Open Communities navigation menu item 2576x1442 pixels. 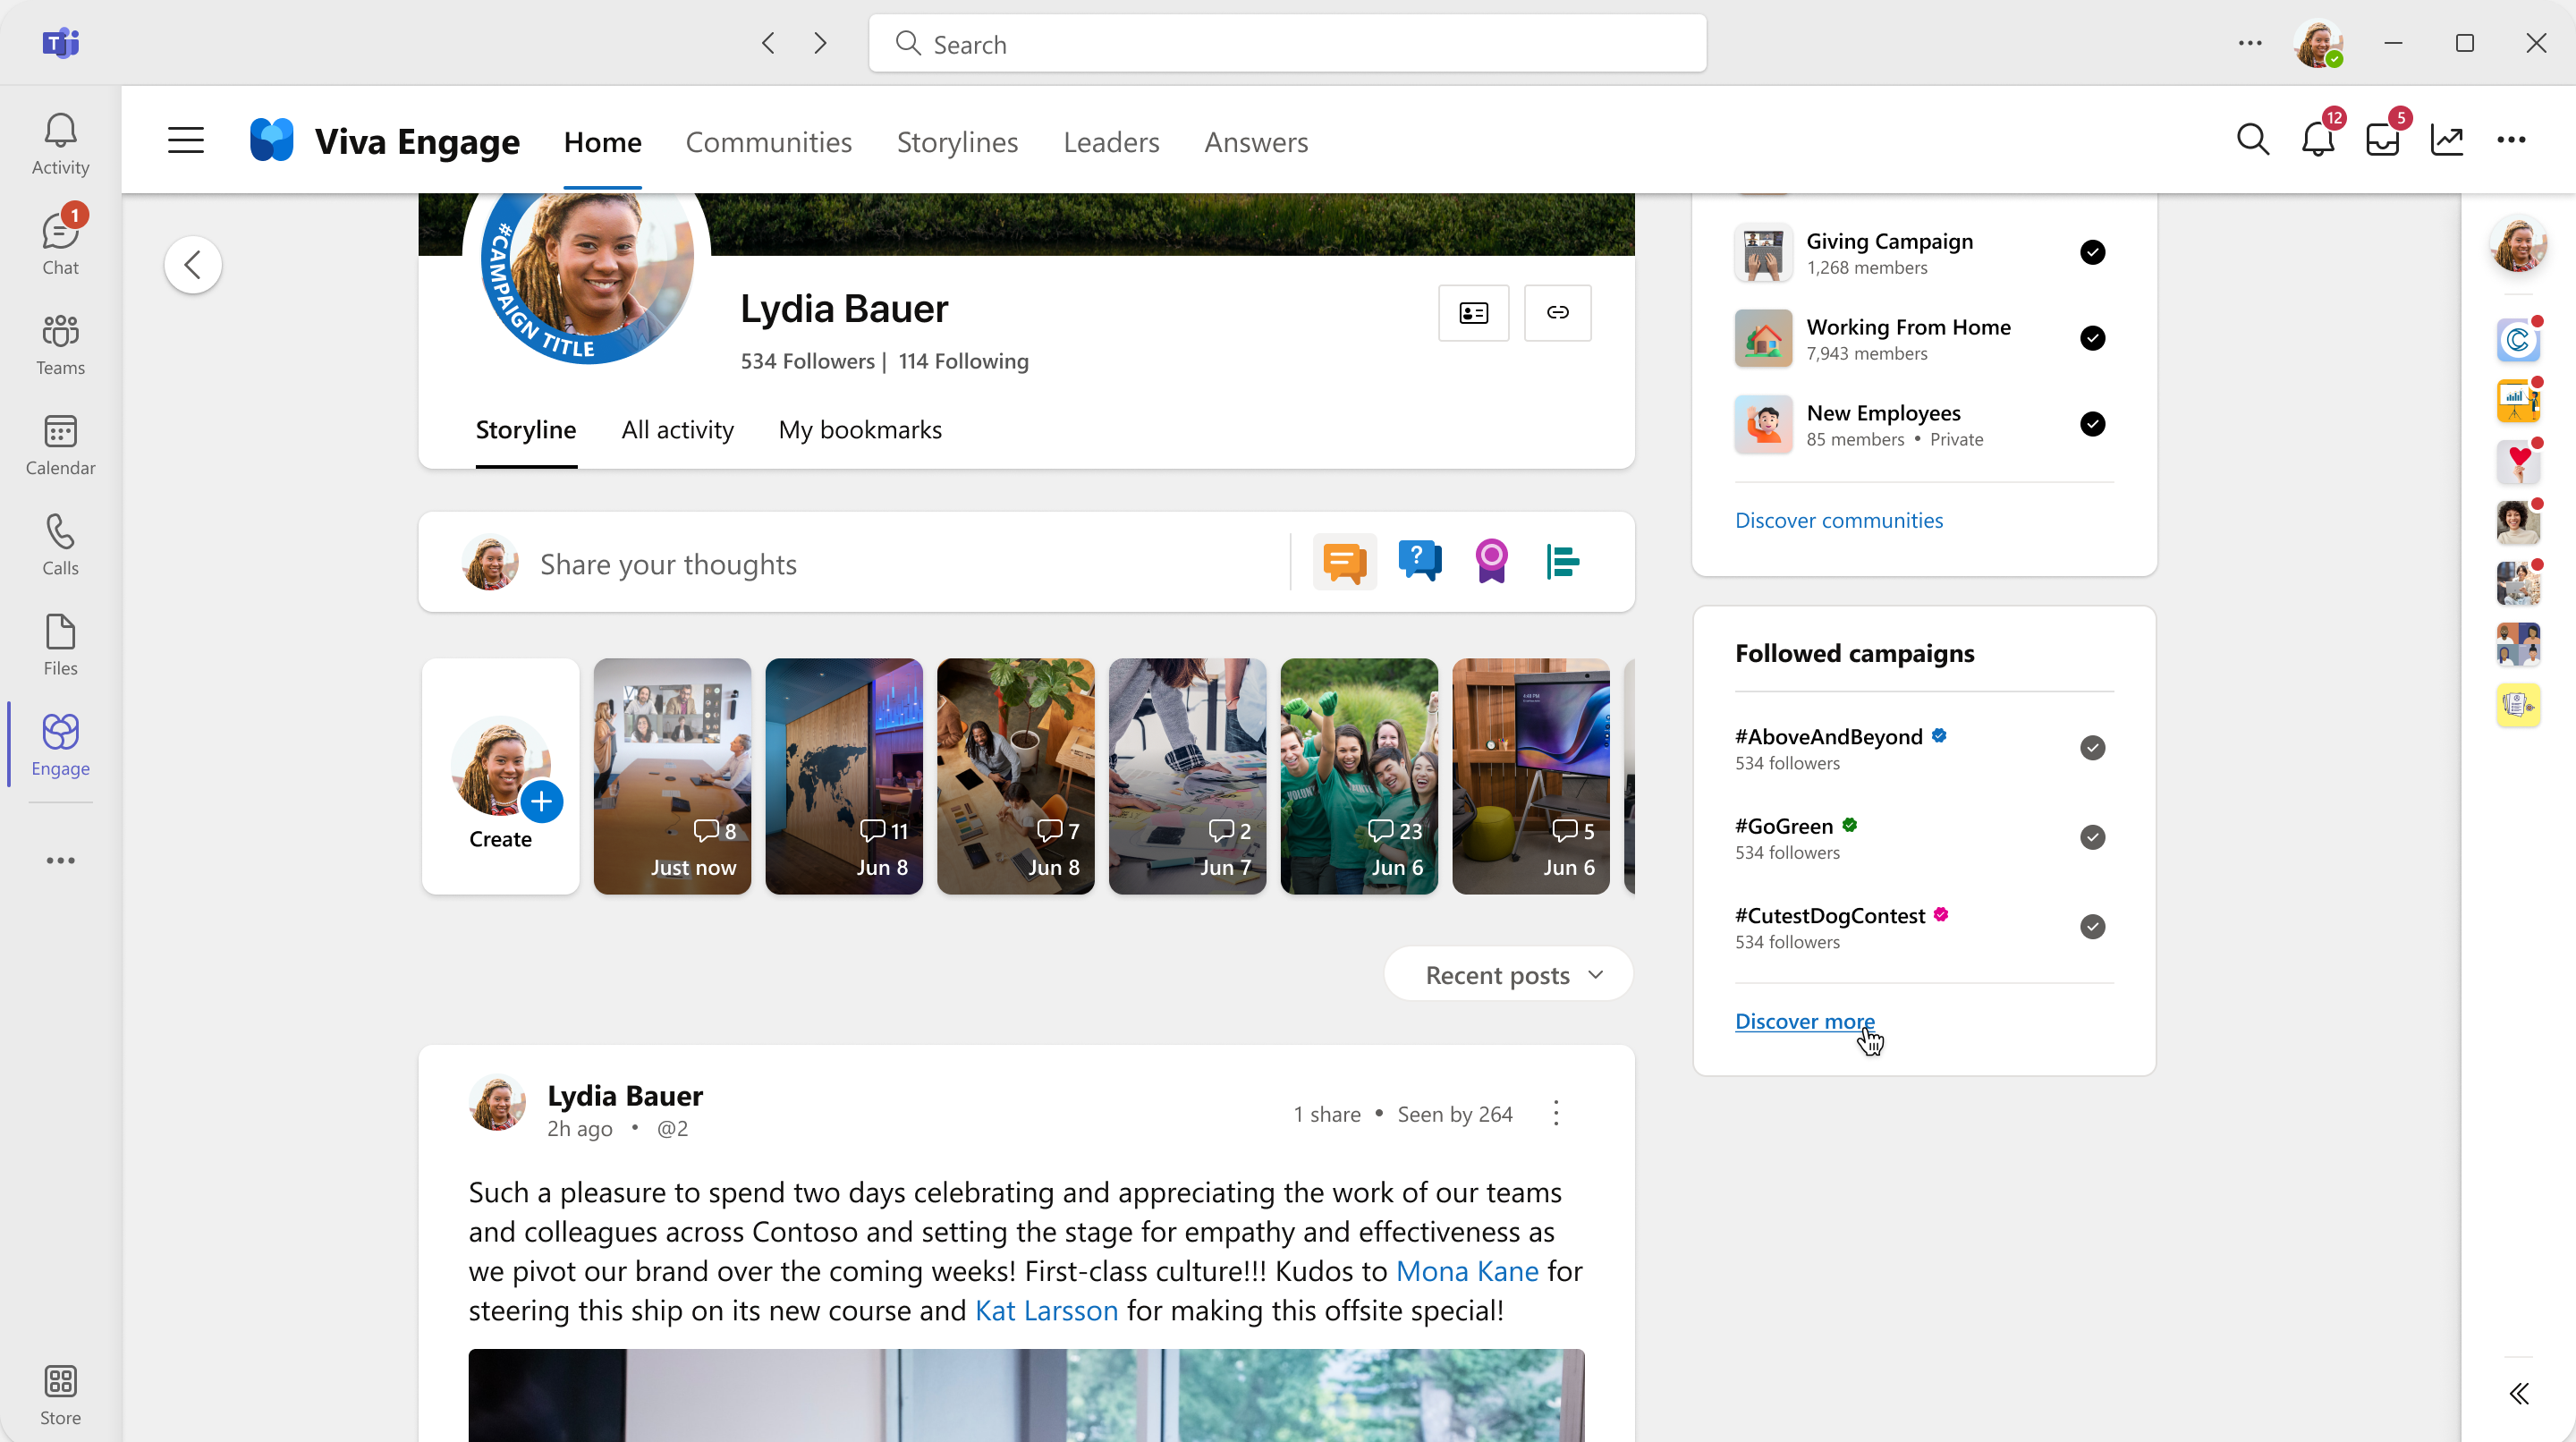[767, 141]
